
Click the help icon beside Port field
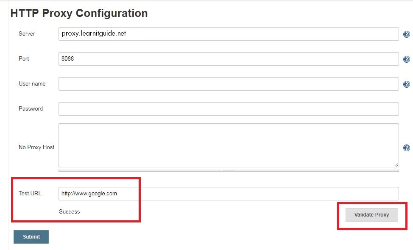(x=407, y=59)
